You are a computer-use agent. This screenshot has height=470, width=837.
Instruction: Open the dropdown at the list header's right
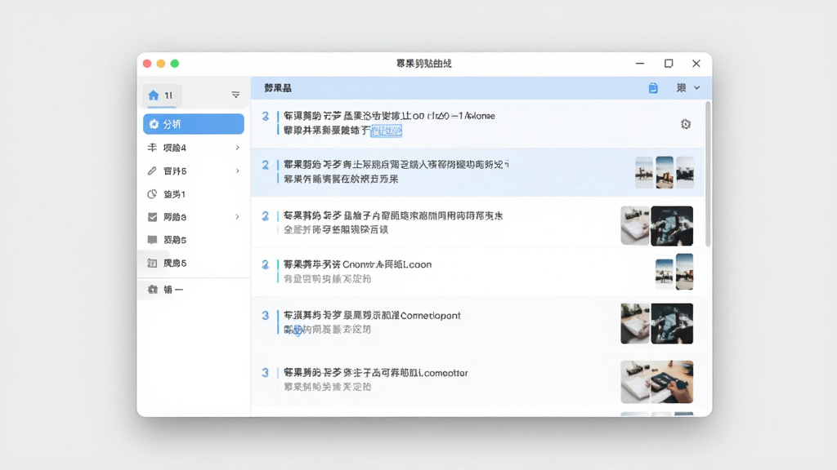[688, 88]
